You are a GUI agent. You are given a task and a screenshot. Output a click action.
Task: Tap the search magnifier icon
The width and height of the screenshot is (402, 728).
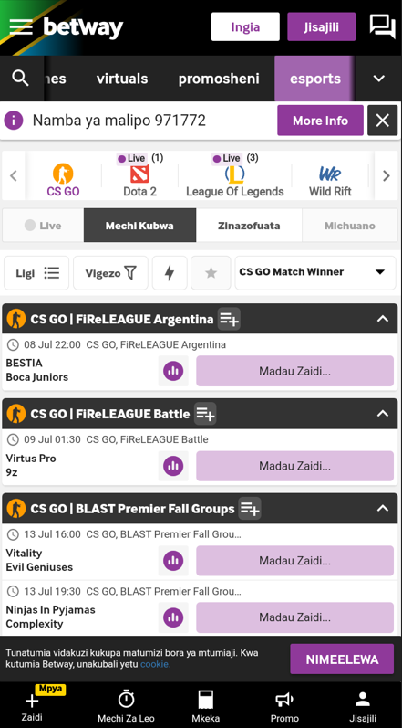click(20, 79)
